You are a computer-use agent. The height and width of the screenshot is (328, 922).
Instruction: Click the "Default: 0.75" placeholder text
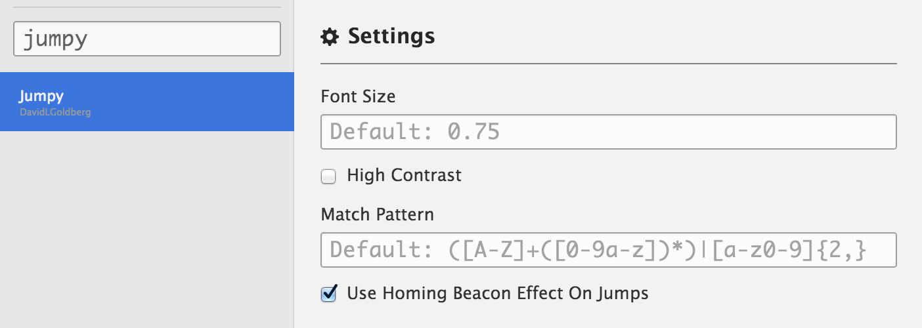tap(414, 132)
